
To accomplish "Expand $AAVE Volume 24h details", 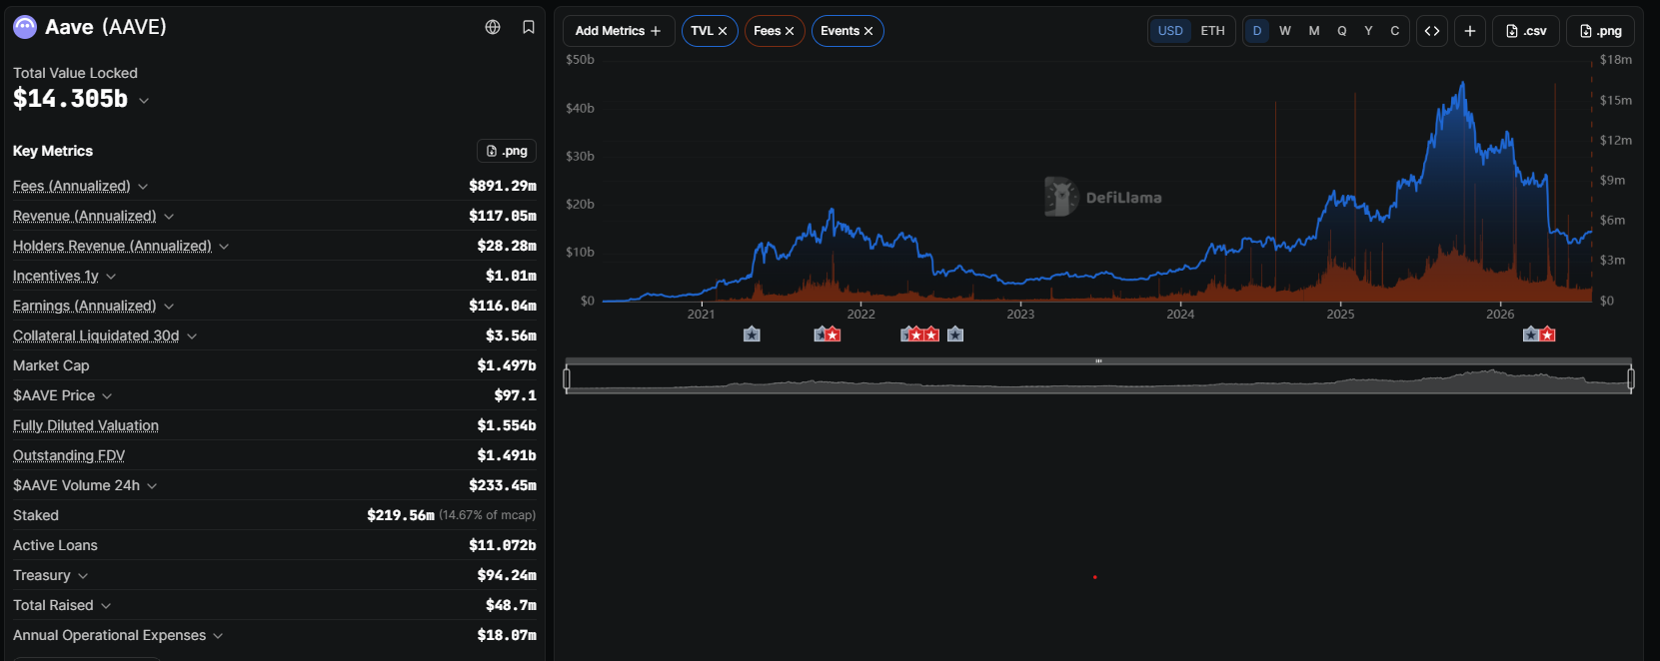I will click(x=152, y=486).
